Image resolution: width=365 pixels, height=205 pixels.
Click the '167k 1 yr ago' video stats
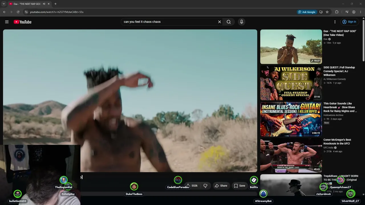point(332,83)
